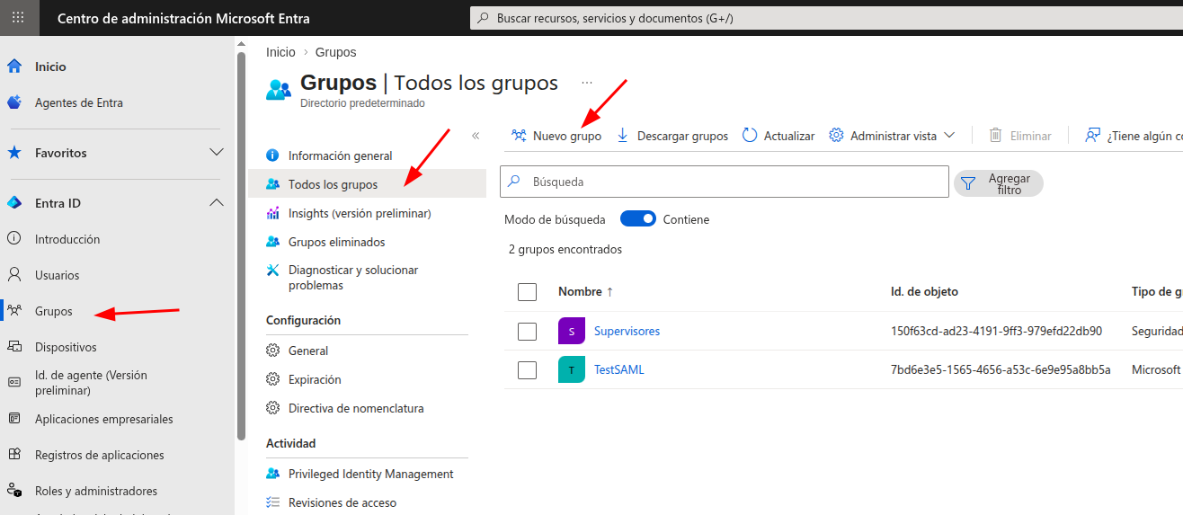This screenshot has width=1183, height=515.
Task: Click the Expiración gear icon
Action: [273, 379]
